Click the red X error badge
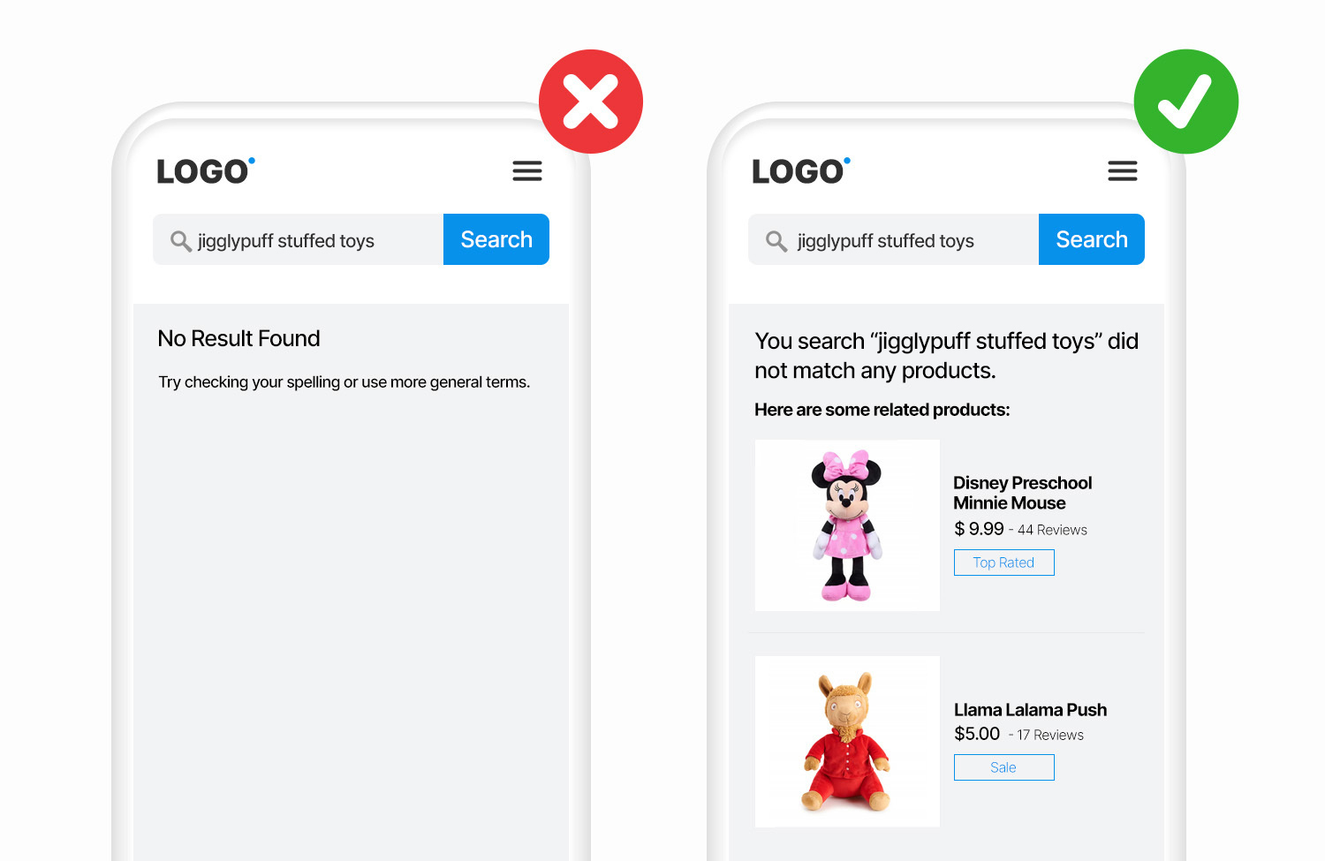Image resolution: width=1325 pixels, height=861 pixels. pyautogui.click(x=591, y=100)
